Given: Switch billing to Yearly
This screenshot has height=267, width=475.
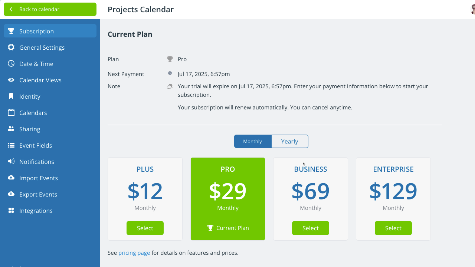Looking at the screenshot, I should click(289, 141).
